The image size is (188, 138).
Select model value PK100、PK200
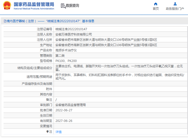[66, 61]
